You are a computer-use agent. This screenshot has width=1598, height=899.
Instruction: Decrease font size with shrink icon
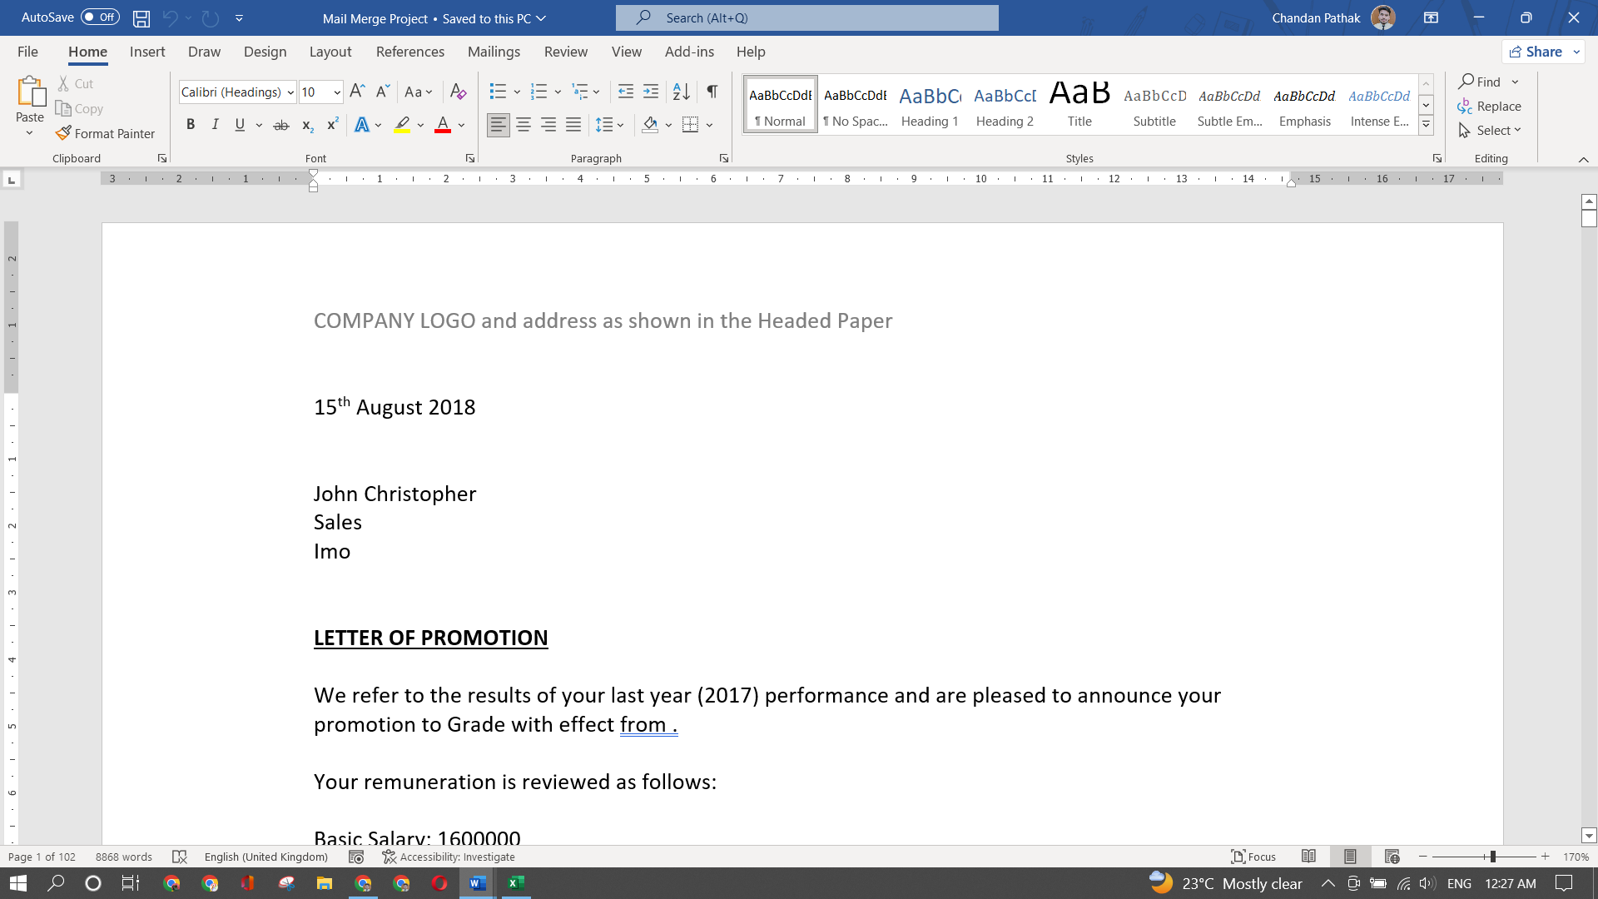pyautogui.click(x=382, y=92)
